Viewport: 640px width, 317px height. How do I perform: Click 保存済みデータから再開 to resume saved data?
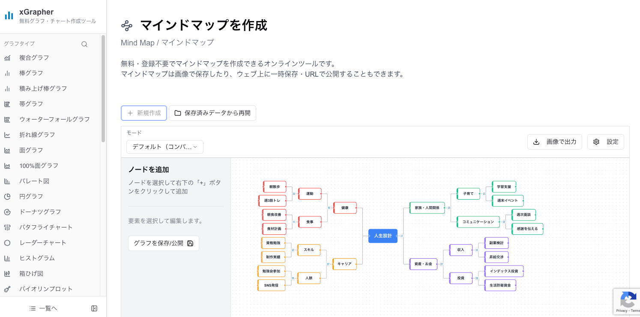pyautogui.click(x=212, y=113)
